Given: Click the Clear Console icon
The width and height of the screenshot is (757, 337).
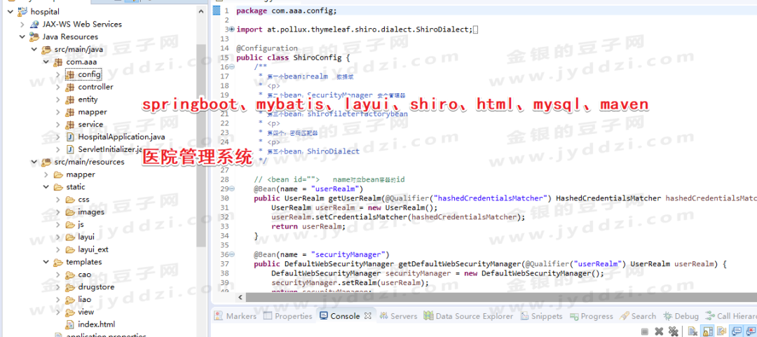Looking at the screenshot, I should [693, 331].
